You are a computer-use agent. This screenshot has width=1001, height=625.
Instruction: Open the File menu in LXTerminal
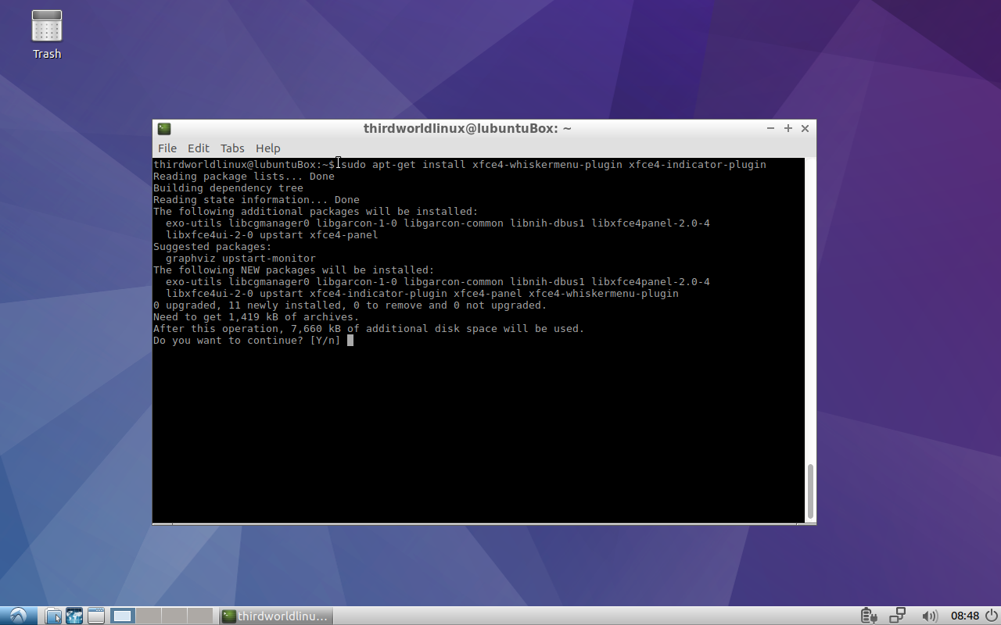[x=167, y=148]
